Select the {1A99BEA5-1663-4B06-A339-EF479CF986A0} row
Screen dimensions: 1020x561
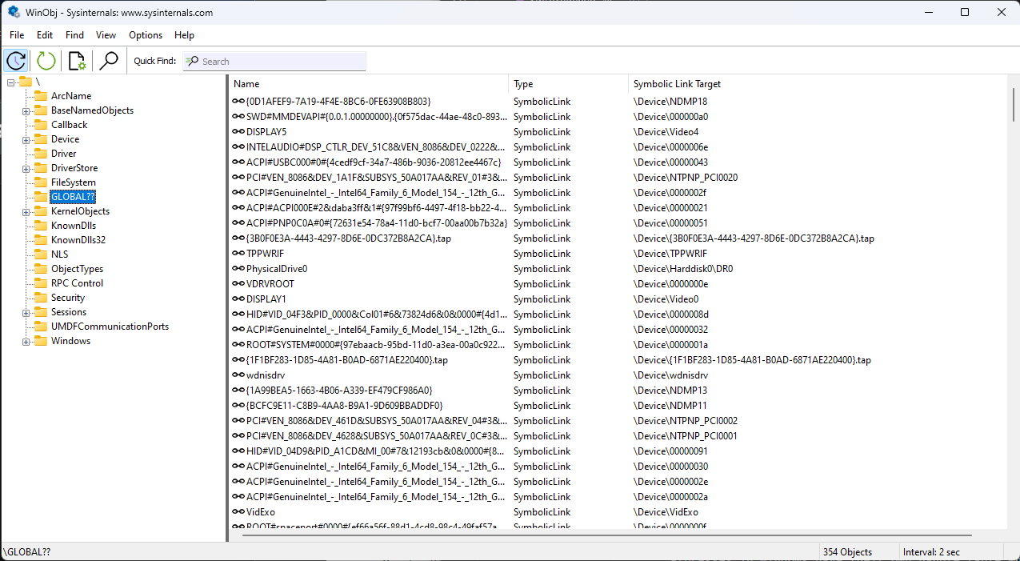(x=618, y=391)
